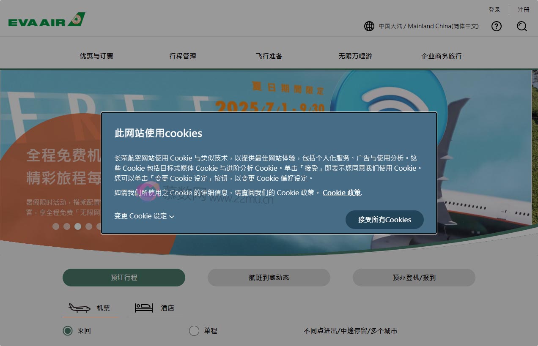Click the question-mark help icon
Image resolution: width=538 pixels, height=346 pixels.
tap(496, 26)
